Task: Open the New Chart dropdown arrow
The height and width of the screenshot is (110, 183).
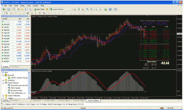Action: [5, 9]
